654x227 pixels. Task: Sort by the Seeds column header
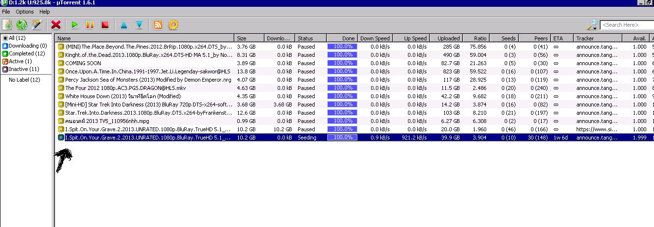tap(503, 38)
